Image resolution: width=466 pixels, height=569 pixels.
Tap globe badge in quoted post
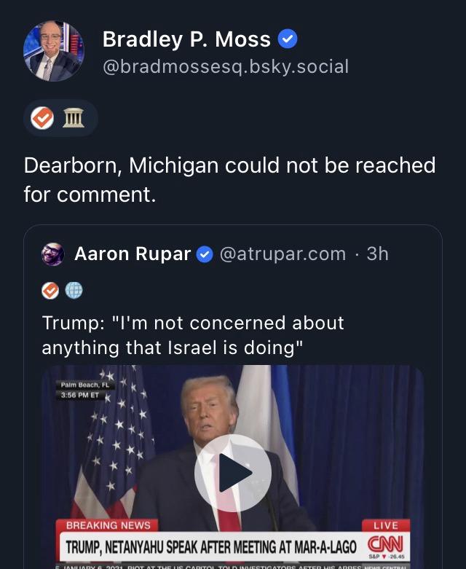click(x=74, y=291)
